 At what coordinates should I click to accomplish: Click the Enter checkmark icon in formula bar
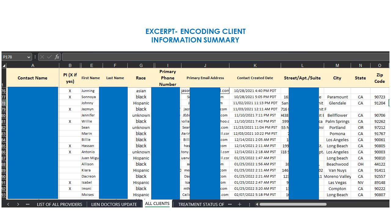click(49, 57)
